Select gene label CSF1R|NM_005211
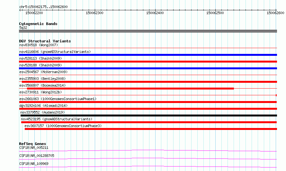This screenshot has height=171, width=286. point(34,148)
